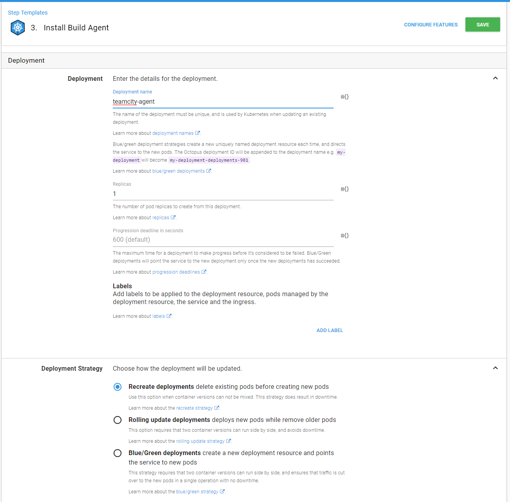510x502 pixels.
Task: Collapse the Deployment Strategy section
Action: [x=495, y=368]
